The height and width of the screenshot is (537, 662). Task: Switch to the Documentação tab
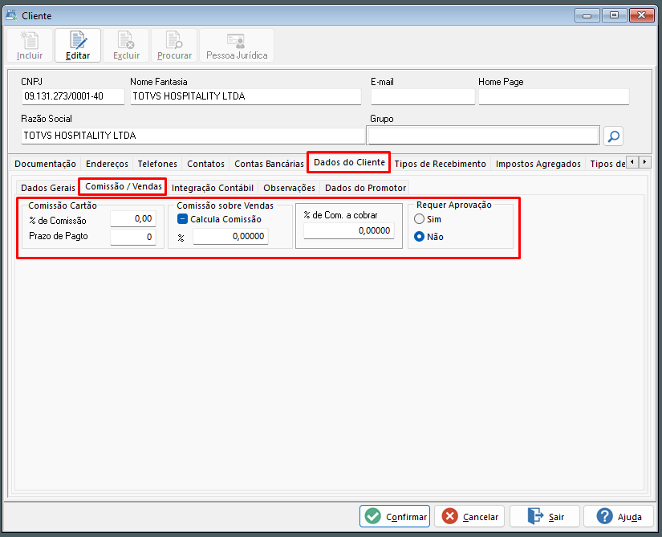[45, 164]
